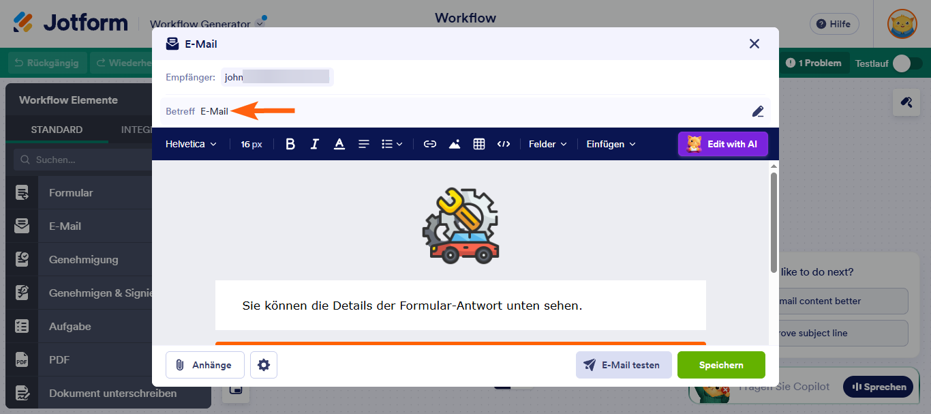This screenshot has width=931, height=414.
Task: Click the Formular element icon
Action: pos(22,193)
